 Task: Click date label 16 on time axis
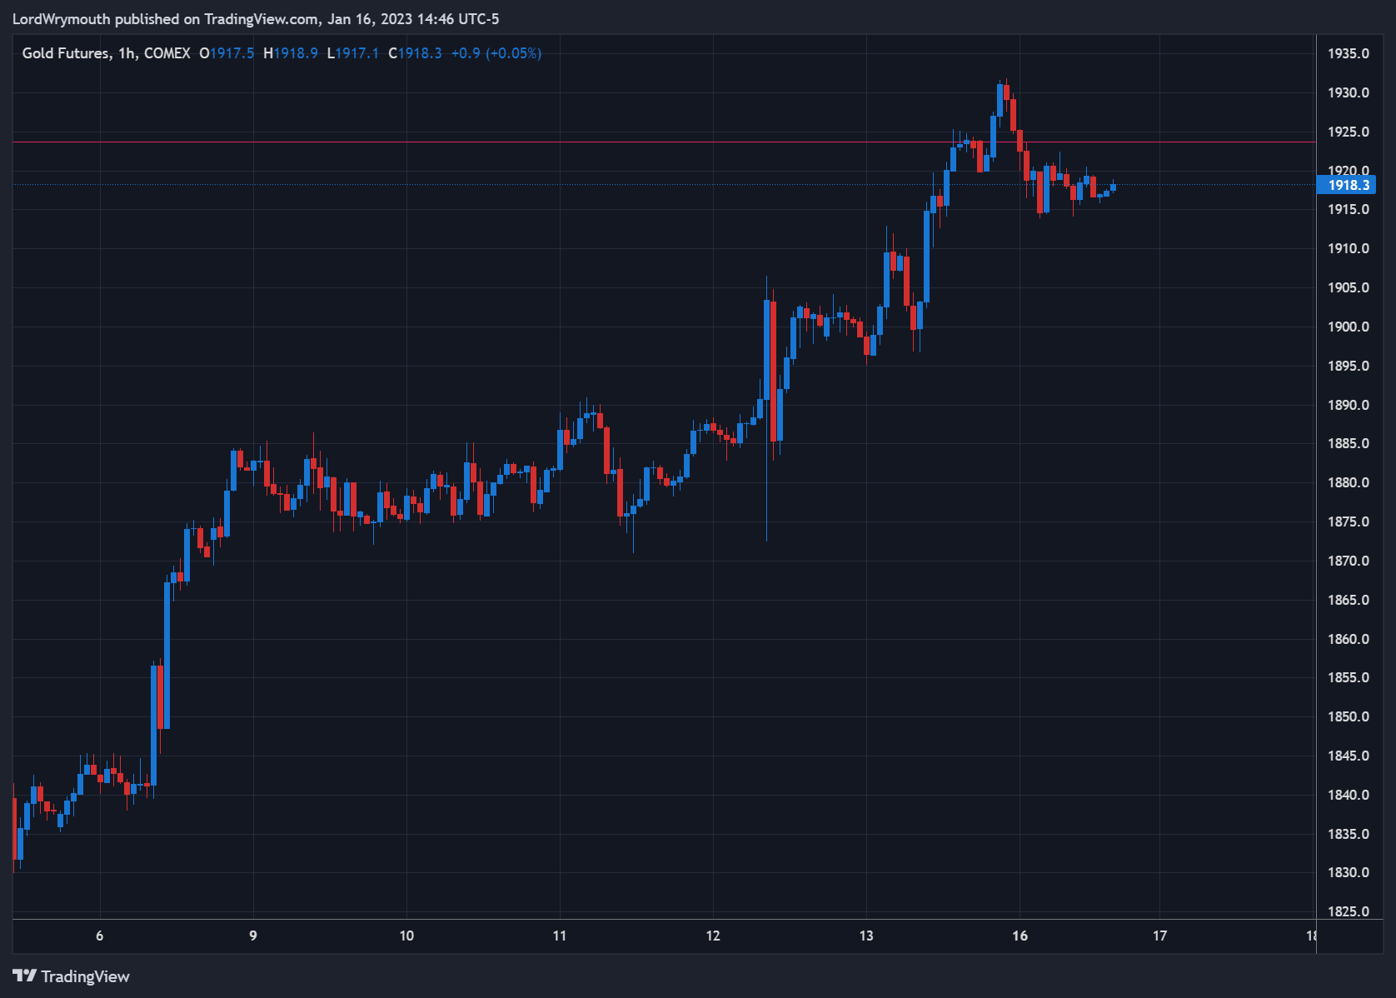click(1020, 936)
